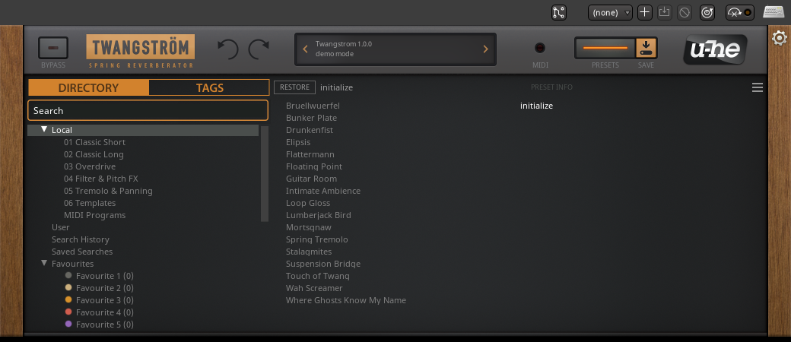Viewport: 791px width, 342px height.
Task: Collapse the Local folder tree
Action: point(44,130)
